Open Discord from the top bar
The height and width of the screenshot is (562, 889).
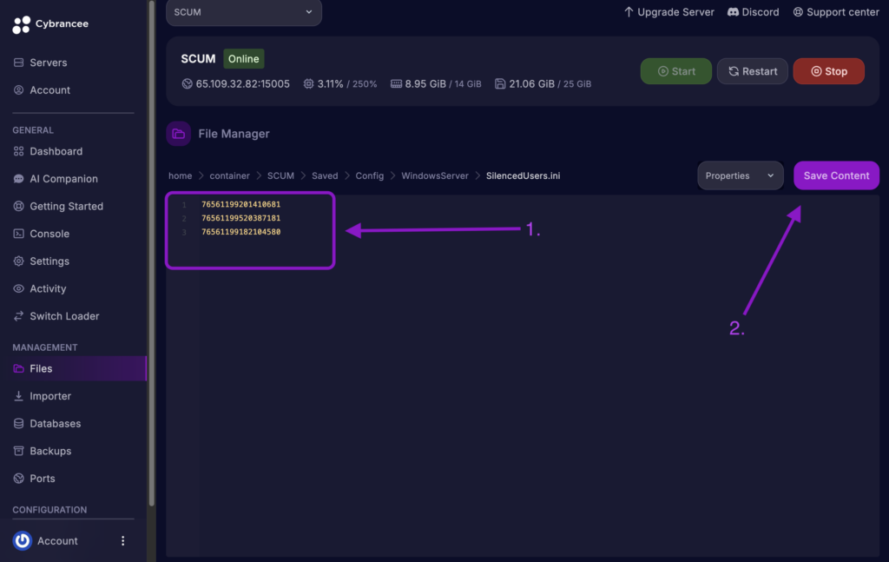(x=753, y=11)
